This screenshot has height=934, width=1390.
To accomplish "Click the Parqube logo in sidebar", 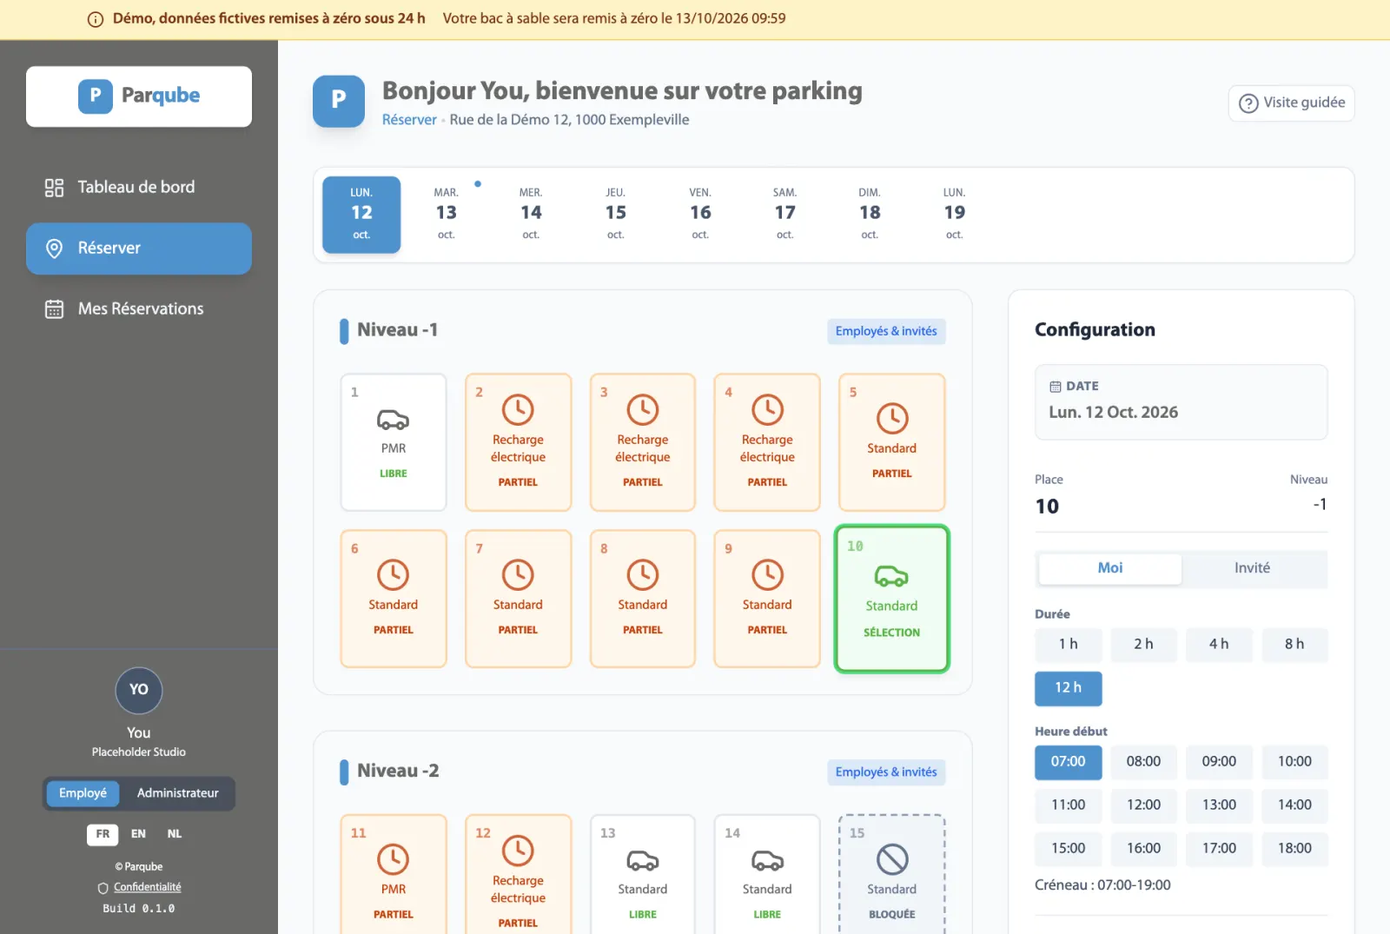I will point(139,96).
